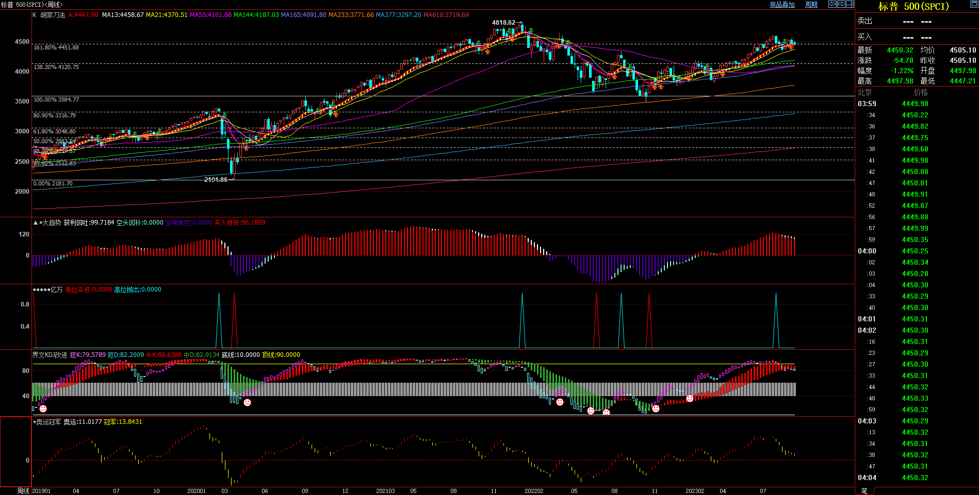Click the 标普 500(SPCI) title in quote panel
This screenshot has height=495, width=979.
pyautogui.click(x=913, y=7)
